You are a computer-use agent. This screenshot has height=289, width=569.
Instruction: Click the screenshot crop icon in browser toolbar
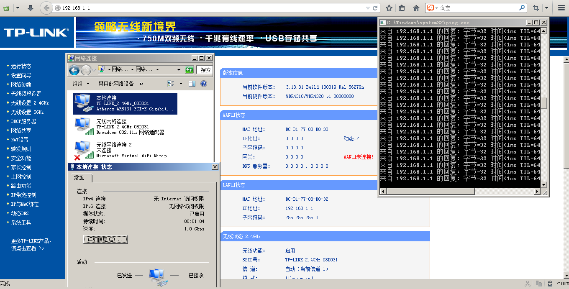click(536, 8)
